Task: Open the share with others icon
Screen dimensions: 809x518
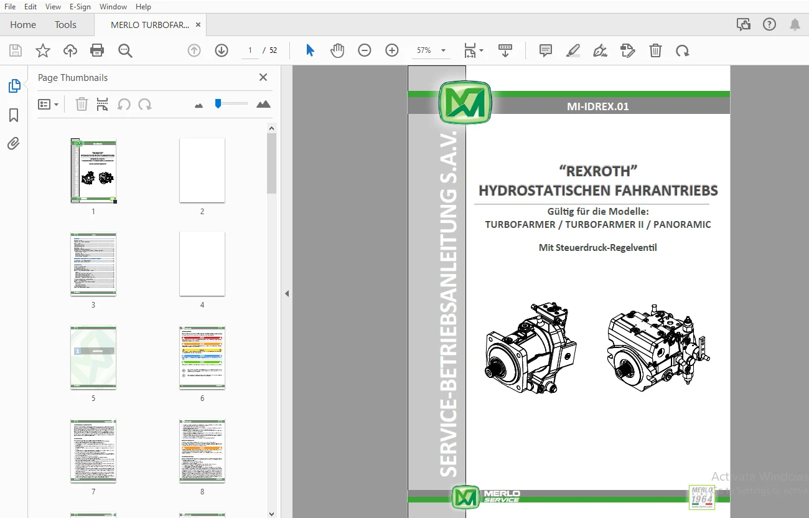Action: (x=743, y=25)
